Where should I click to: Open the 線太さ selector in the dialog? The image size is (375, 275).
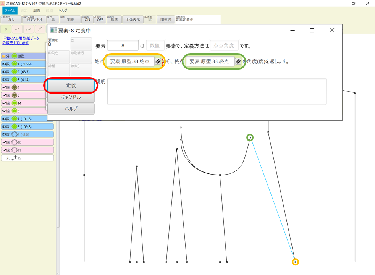tap(81, 70)
